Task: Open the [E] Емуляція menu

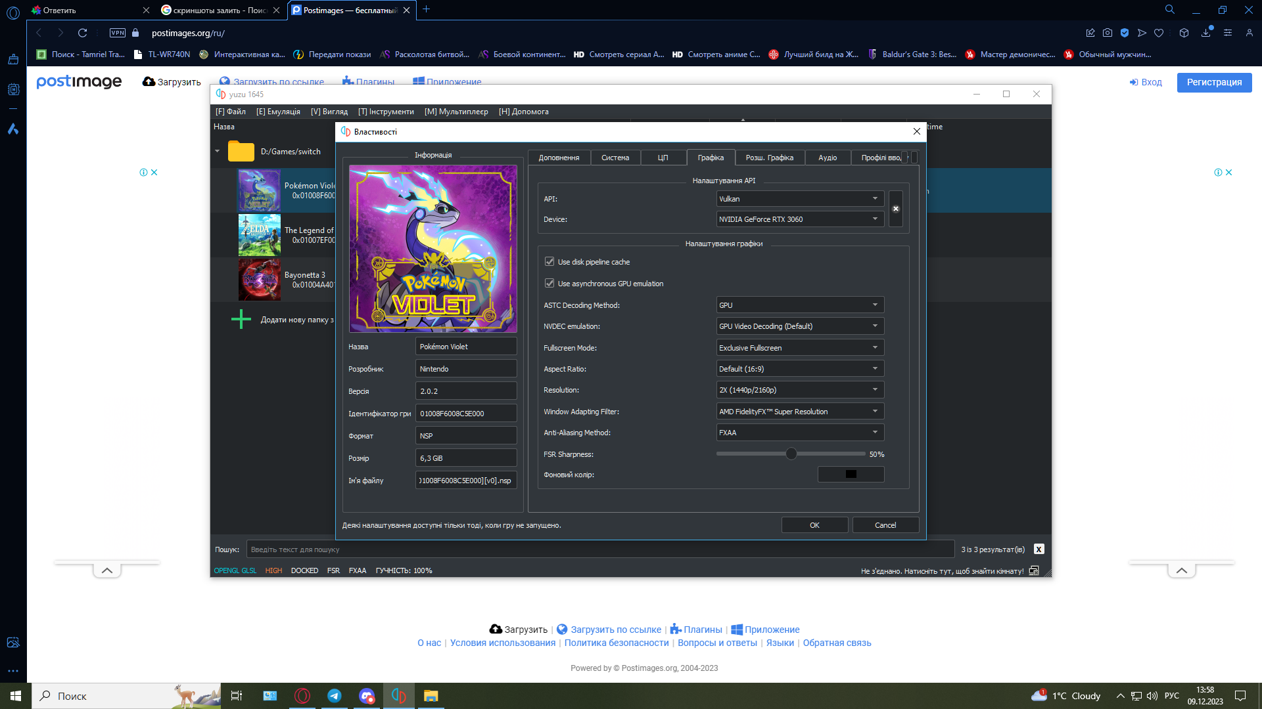Action: [278, 112]
